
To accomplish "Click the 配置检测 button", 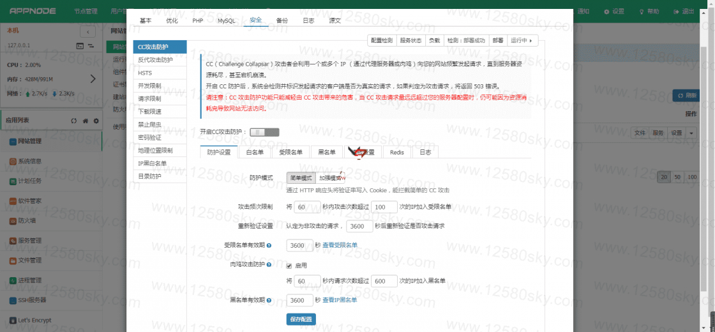I will pyautogui.click(x=382, y=41).
